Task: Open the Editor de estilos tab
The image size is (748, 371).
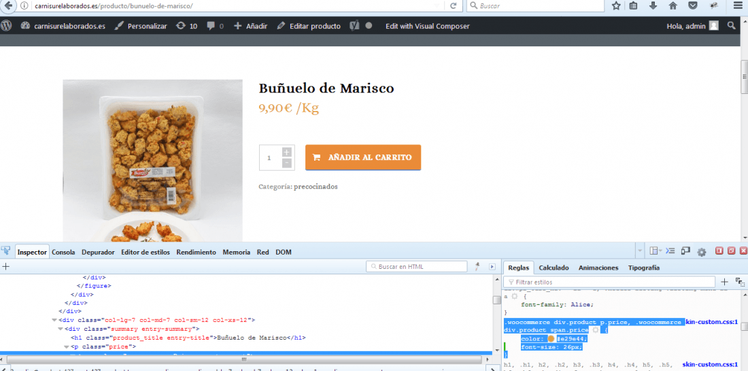Action: 146,252
